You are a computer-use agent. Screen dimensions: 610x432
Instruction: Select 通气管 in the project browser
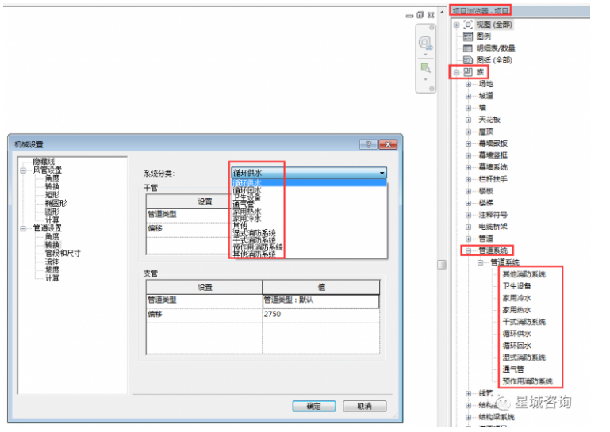(x=513, y=369)
